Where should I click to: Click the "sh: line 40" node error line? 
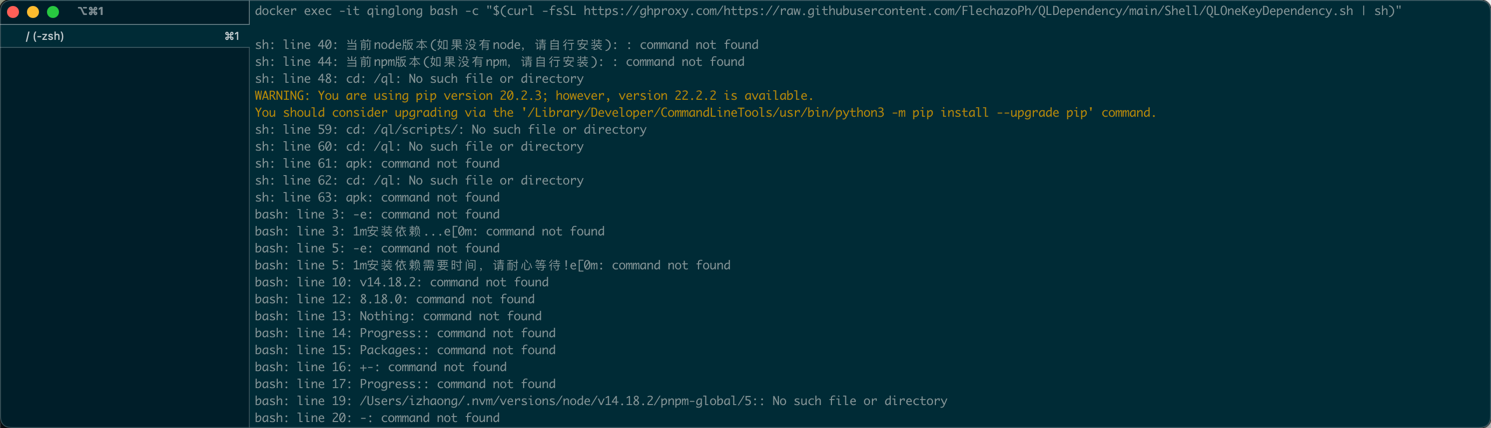click(x=507, y=45)
